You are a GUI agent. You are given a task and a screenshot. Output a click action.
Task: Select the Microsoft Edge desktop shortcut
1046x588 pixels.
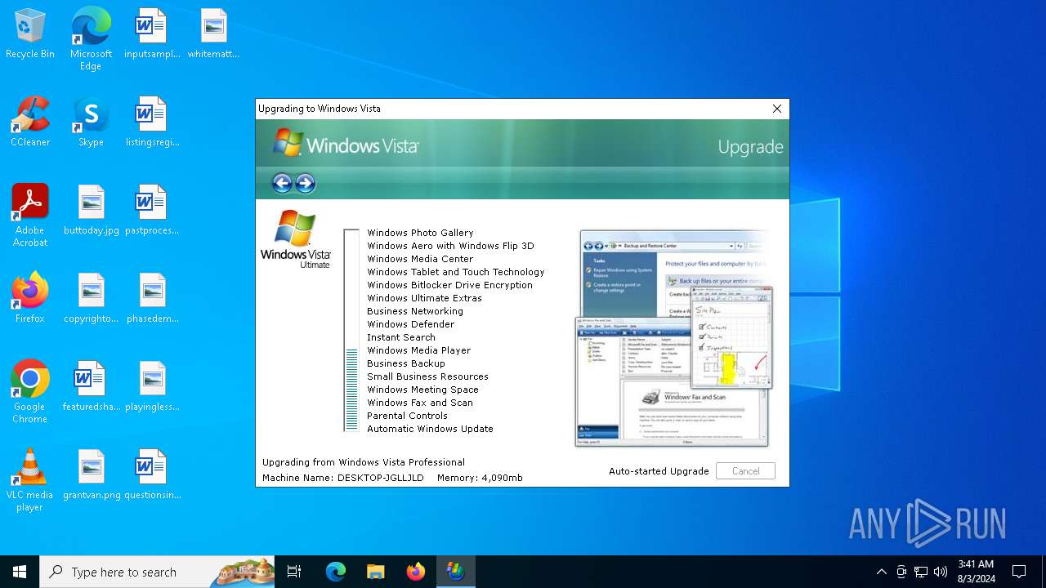click(x=91, y=39)
